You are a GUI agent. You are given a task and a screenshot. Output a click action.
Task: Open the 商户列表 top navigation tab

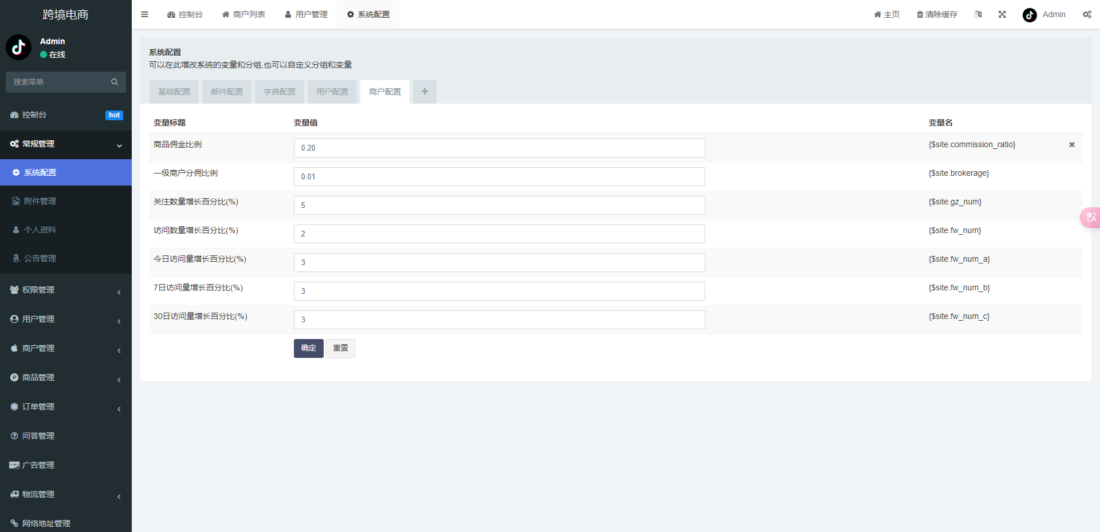click(243, 14)
